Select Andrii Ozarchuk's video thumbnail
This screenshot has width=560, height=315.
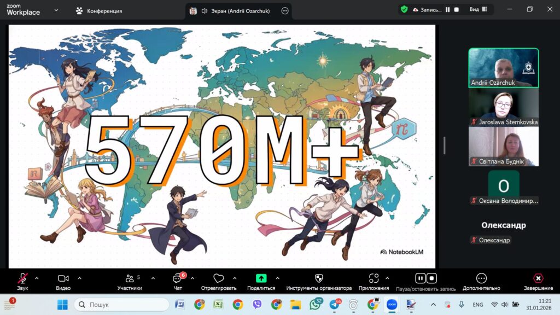click(x=503, y=67)
